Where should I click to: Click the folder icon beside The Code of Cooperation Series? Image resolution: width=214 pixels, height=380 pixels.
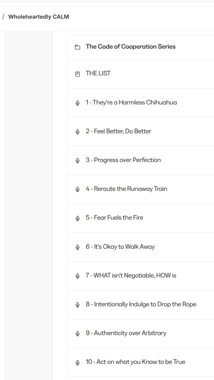coord(77,47)
